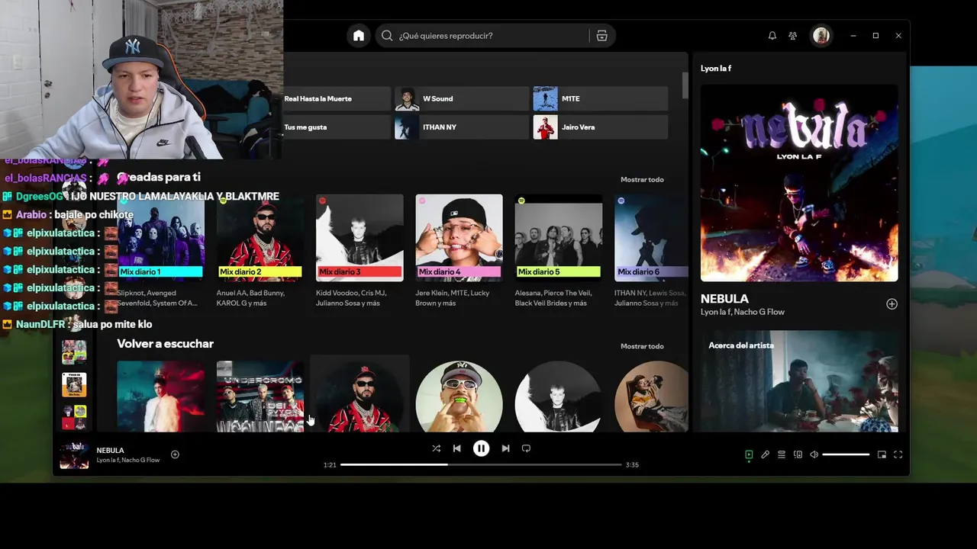Skip to previous track
Screen dimensions: 977x549
click(x=456, y=448)
